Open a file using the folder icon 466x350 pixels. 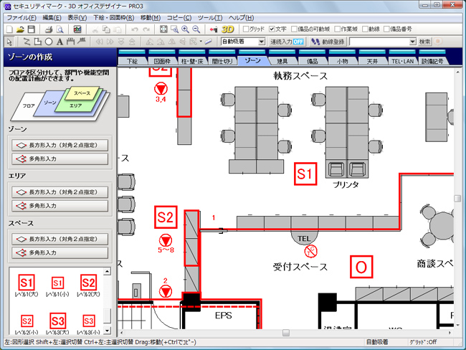pos(20,29)
